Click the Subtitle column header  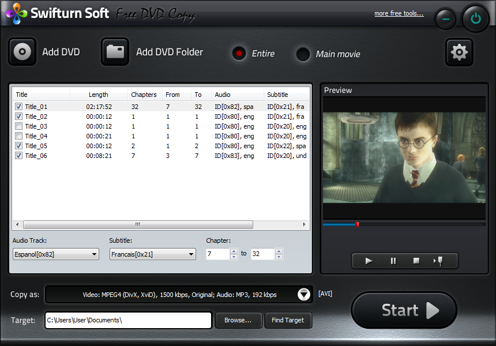(286, 95)
